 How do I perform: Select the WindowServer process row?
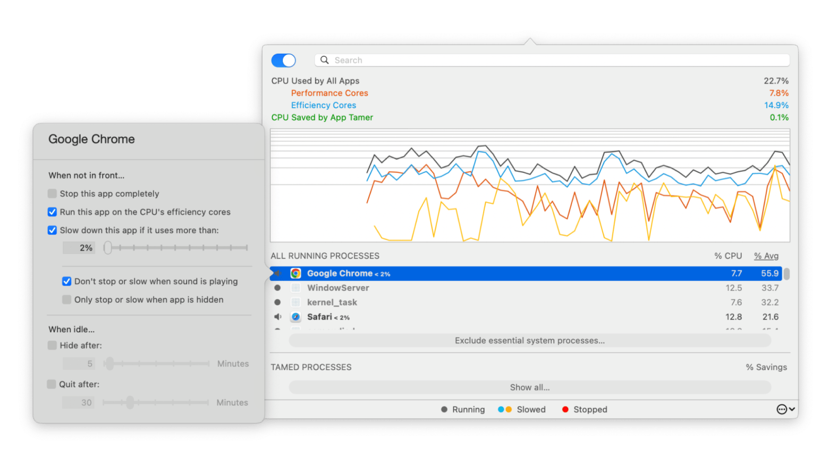[478, 288]
